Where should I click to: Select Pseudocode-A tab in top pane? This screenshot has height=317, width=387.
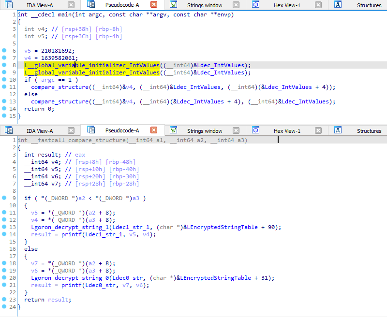tap(122, 5)
